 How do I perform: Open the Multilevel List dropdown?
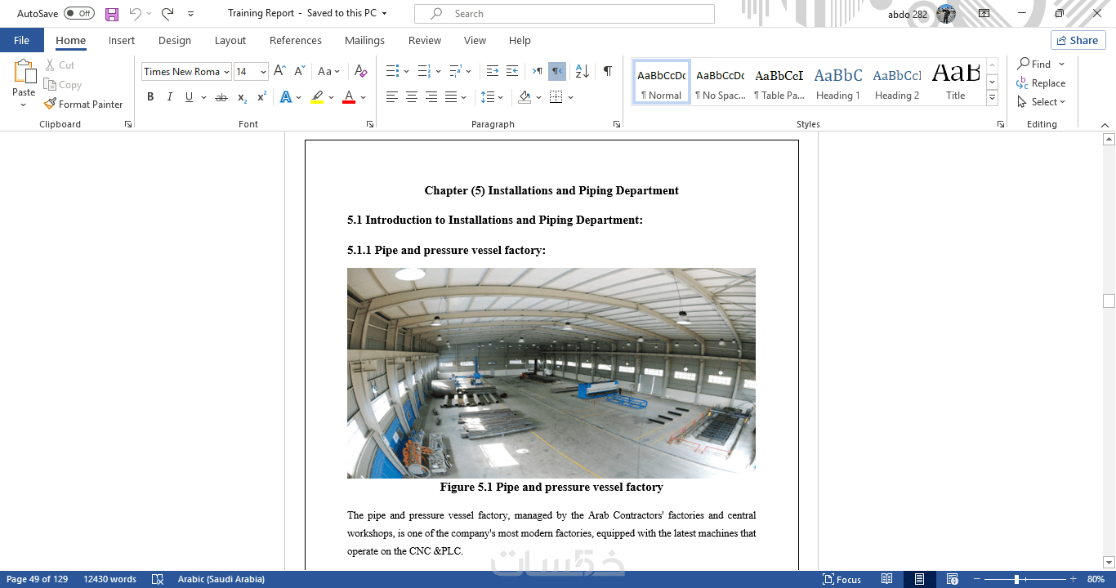pyautogui.click(x=469, y=72)
